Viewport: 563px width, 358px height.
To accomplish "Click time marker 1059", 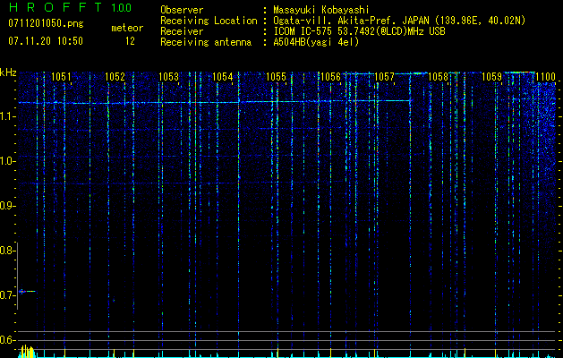I will coord(491,77).
